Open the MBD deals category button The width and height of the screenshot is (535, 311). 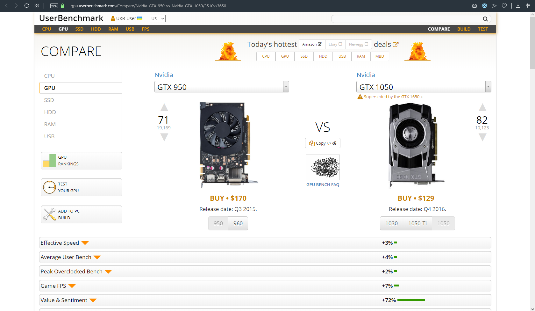380,56
